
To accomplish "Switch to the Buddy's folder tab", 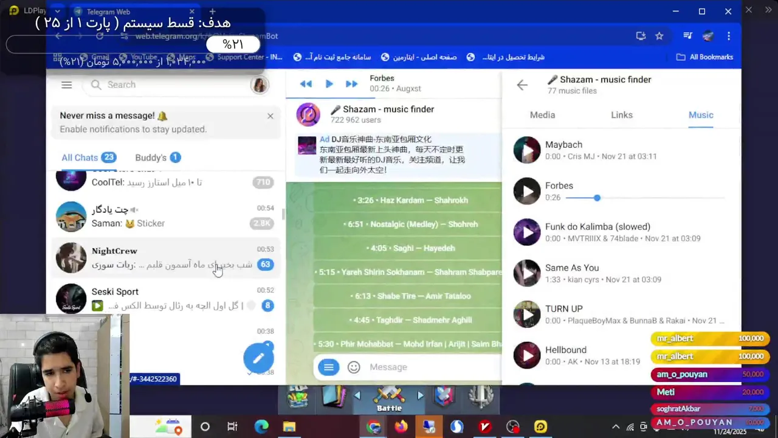I will tap(157, 158).
